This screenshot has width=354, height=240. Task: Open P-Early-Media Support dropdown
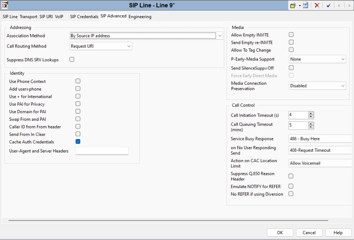(x=343, y=59)
